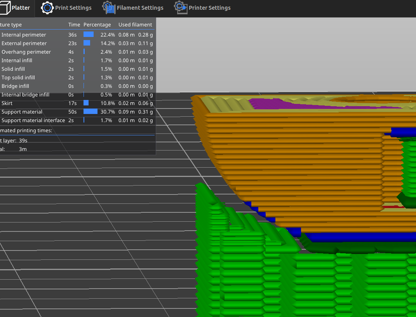This screenshot has height=317, width=416.
Task: Click the total 3m printing time
Action: (23, 149)
